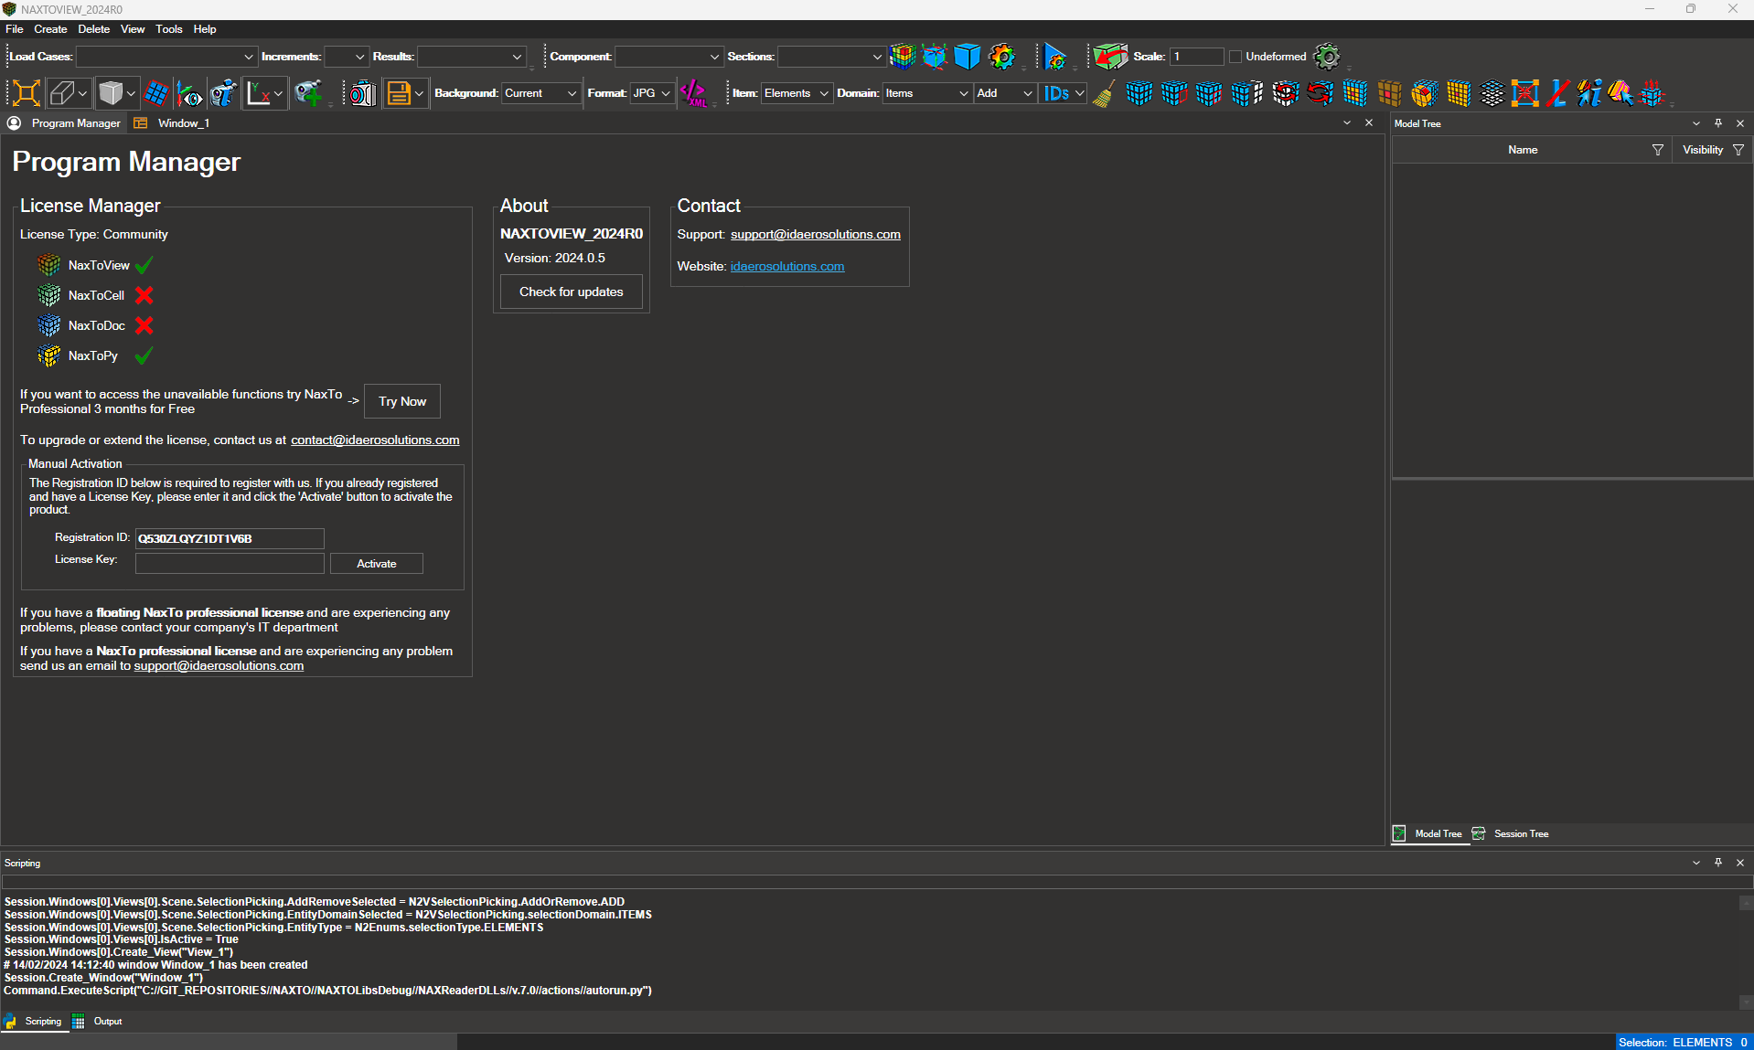Switch to the Session Tree tab

click(1520, 833)
